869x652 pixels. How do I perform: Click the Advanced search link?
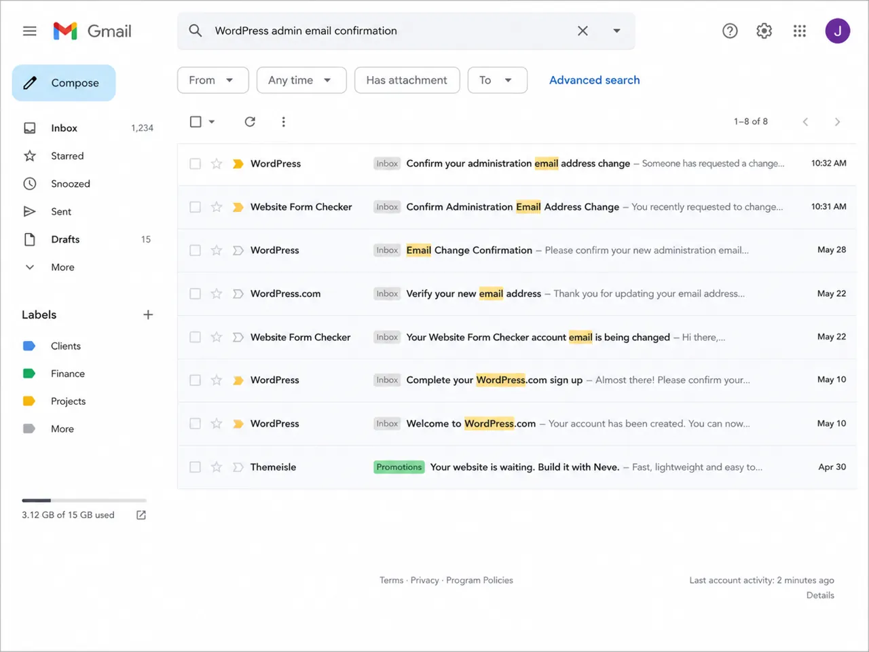point(594,80)
